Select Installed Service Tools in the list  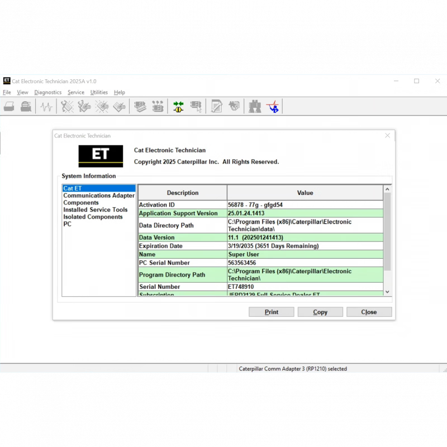[x=95, y=210]
